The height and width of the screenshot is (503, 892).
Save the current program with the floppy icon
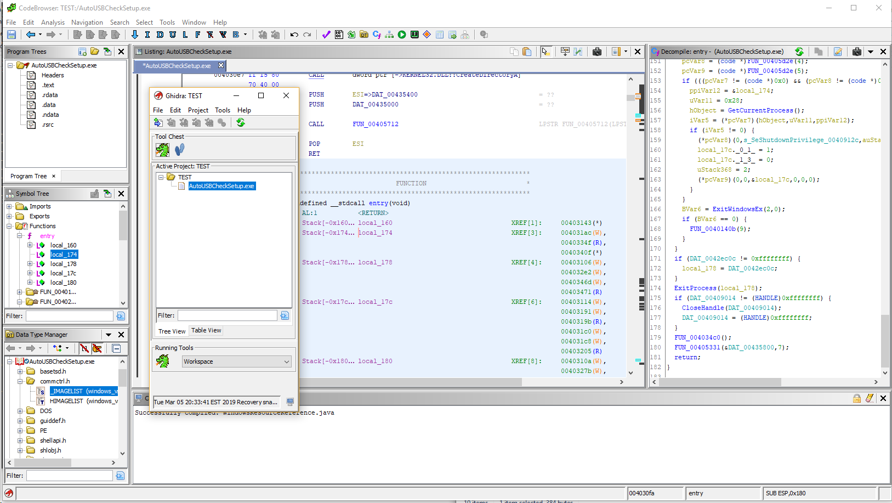[12, 35]
